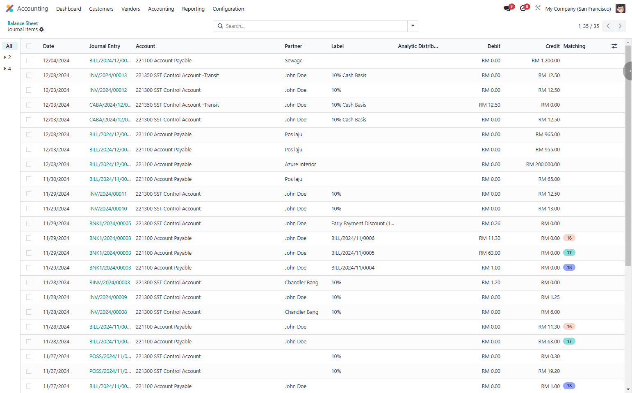632x393 pixels.
Task: Tick the checkbox for INV/2024/00013 row
Action: pos(29,75)
